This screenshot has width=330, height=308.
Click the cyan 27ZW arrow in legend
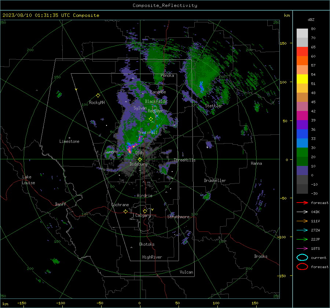302,230
